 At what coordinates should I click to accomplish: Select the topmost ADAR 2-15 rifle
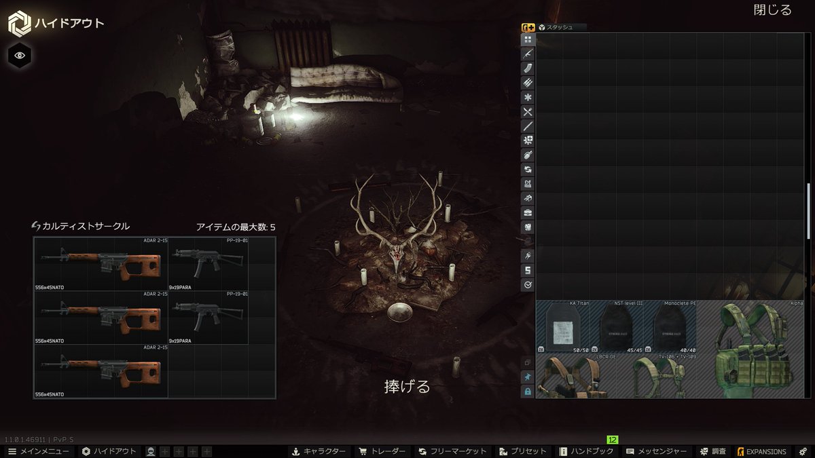(x=101, y=264)
